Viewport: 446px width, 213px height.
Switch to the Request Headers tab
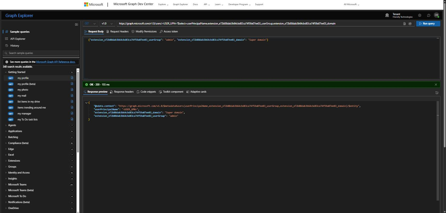point(117,32)
